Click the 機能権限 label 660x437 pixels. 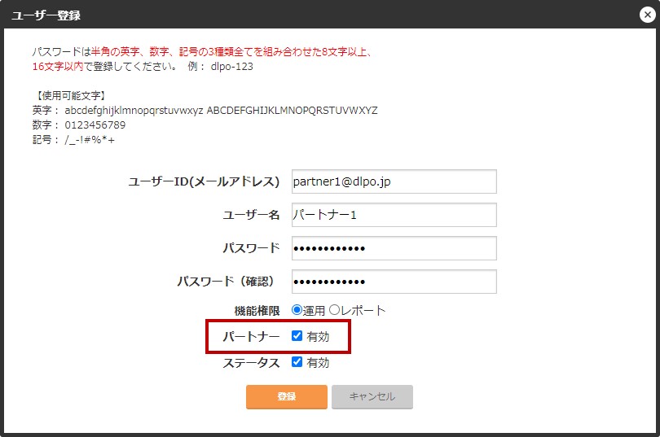[x=257, y=311]
